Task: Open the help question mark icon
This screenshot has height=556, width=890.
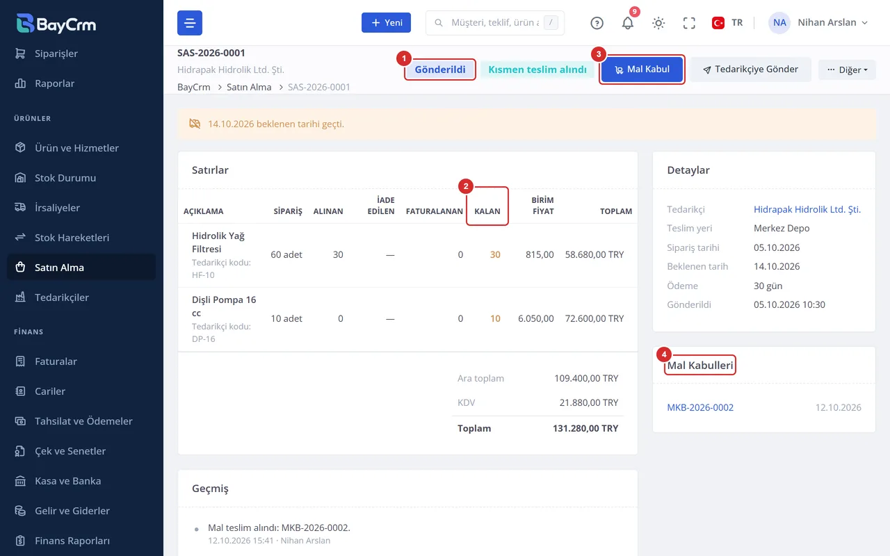Action: point(597,23)
